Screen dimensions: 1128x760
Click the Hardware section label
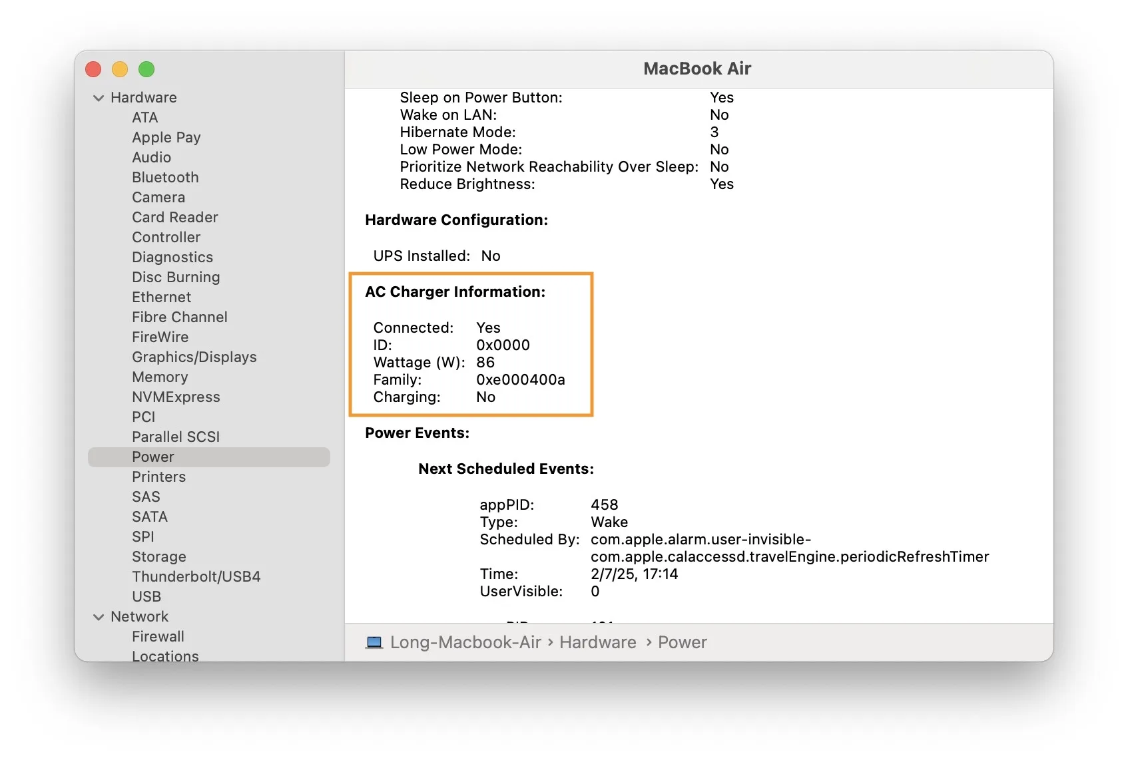[144, 98]
